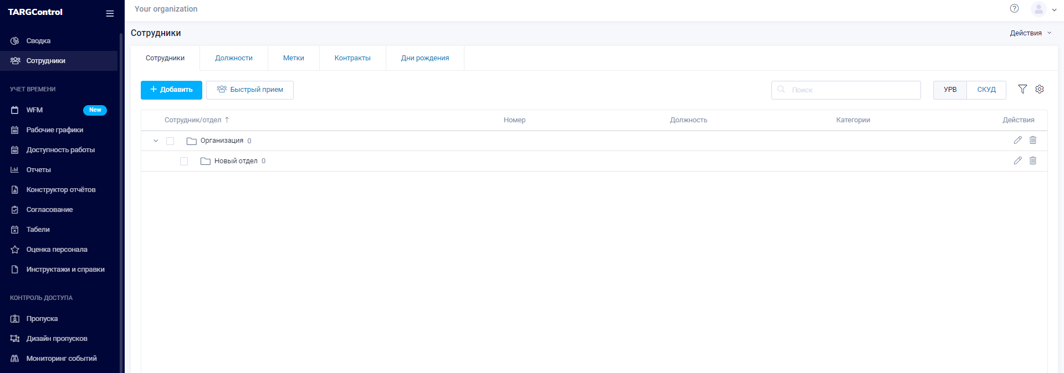This screenshot has height=373, width=1064.
Task: Open the Действия dropdown menu
Action: tap(1030, 33)
